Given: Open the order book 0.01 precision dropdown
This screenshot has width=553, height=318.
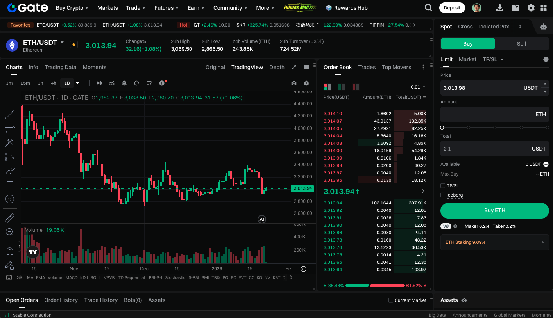Looking at the screenshot, I should click(418, 87).
